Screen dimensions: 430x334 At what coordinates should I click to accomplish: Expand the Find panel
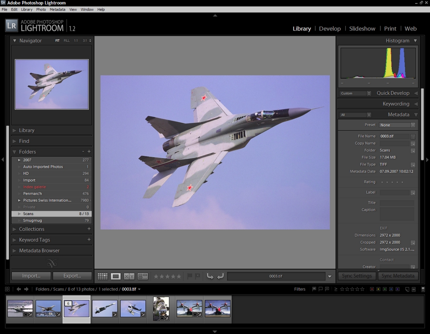pyautogui.click(x=14, y=141)
